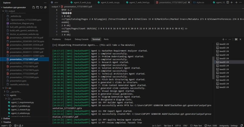Click Ln 1, Col 1 cursor position
244x127 pixels.
tap(157, 125)
